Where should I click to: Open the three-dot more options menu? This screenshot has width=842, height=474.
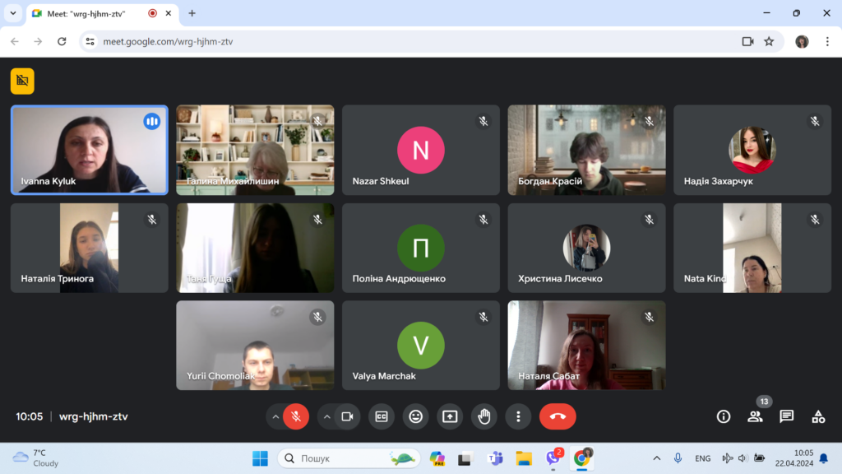tap(518, 416)
